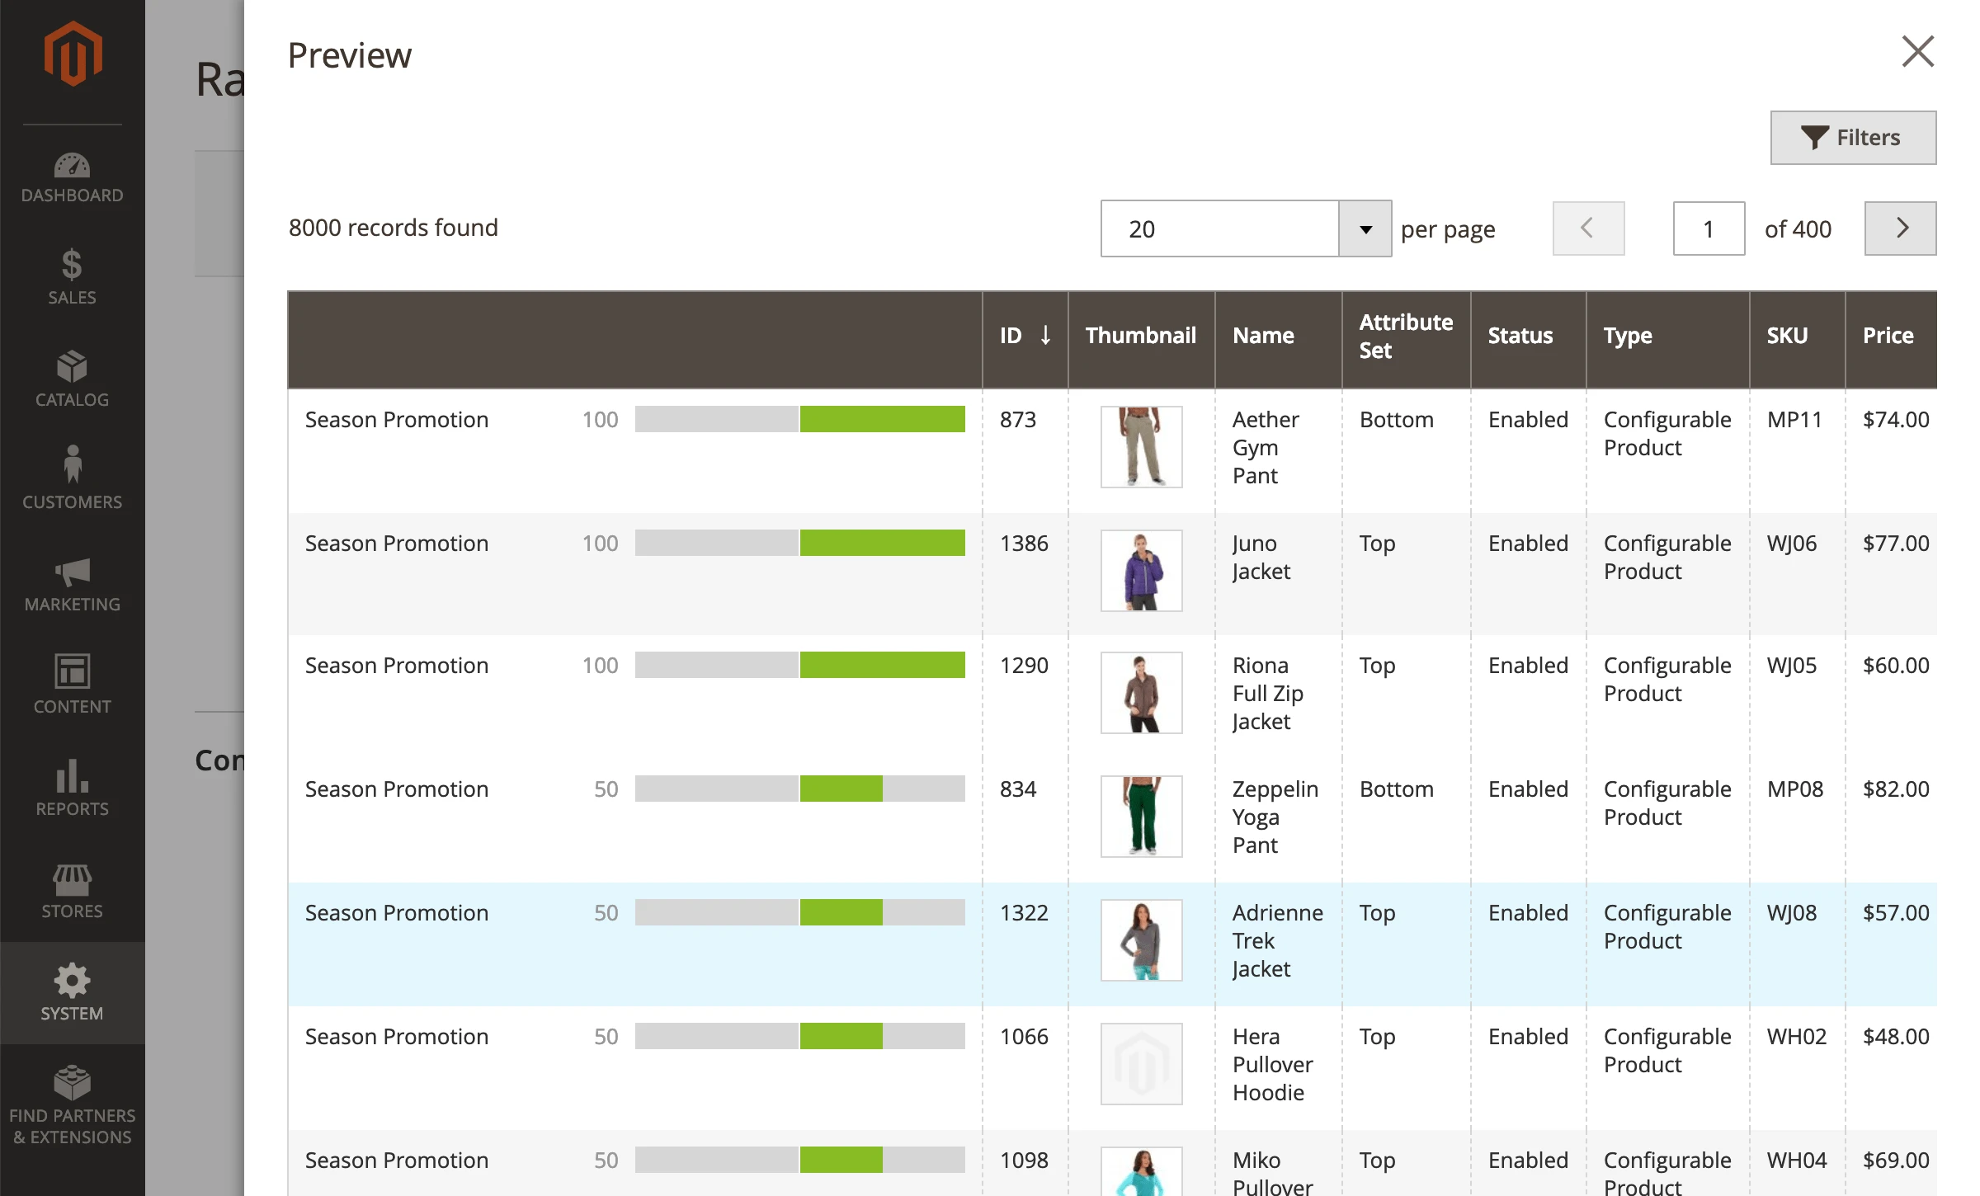Click the Filters button
This screenshot has width=1980, height=1196.
tap(1850, 137)
